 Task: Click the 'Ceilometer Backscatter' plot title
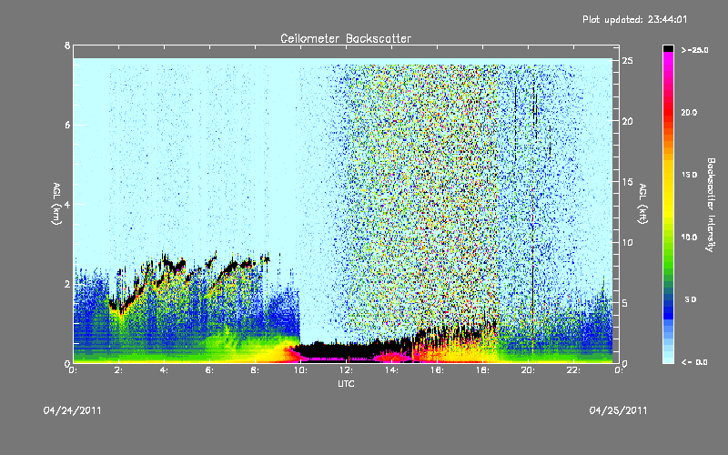(x=346, y=38)
